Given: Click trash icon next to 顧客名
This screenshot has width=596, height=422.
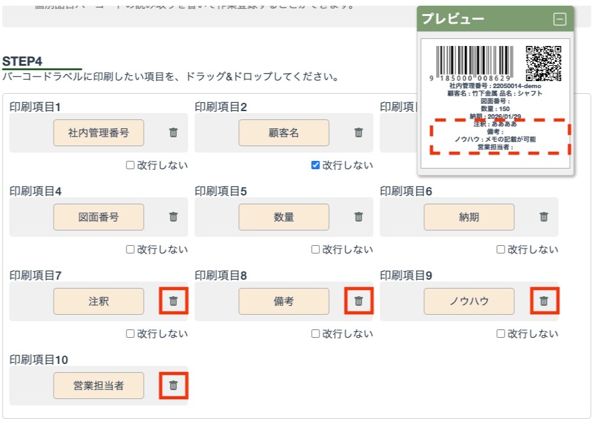Looking at the screenshot, I should coord(358,133).
